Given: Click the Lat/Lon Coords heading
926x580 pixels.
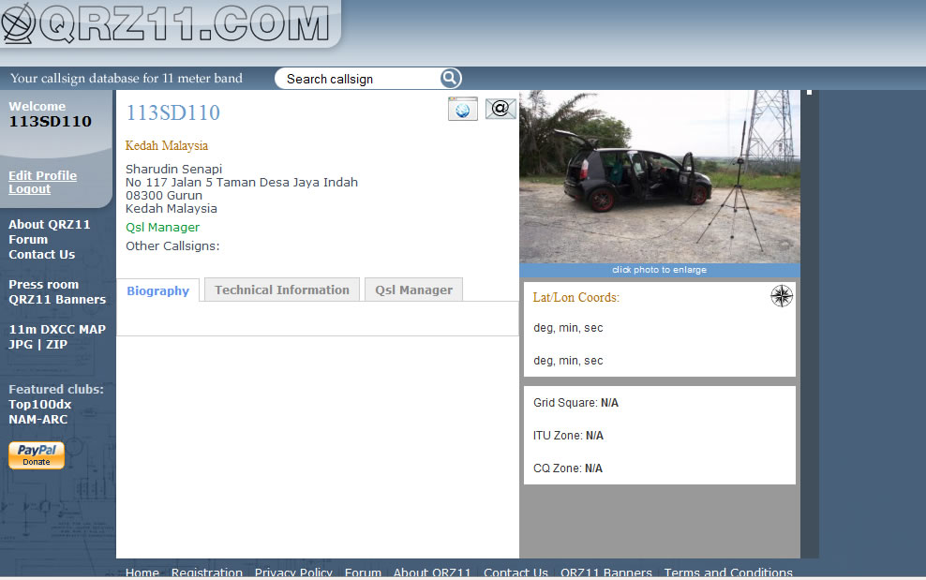Looking at the screenshot, I should (x=575, y=298).
